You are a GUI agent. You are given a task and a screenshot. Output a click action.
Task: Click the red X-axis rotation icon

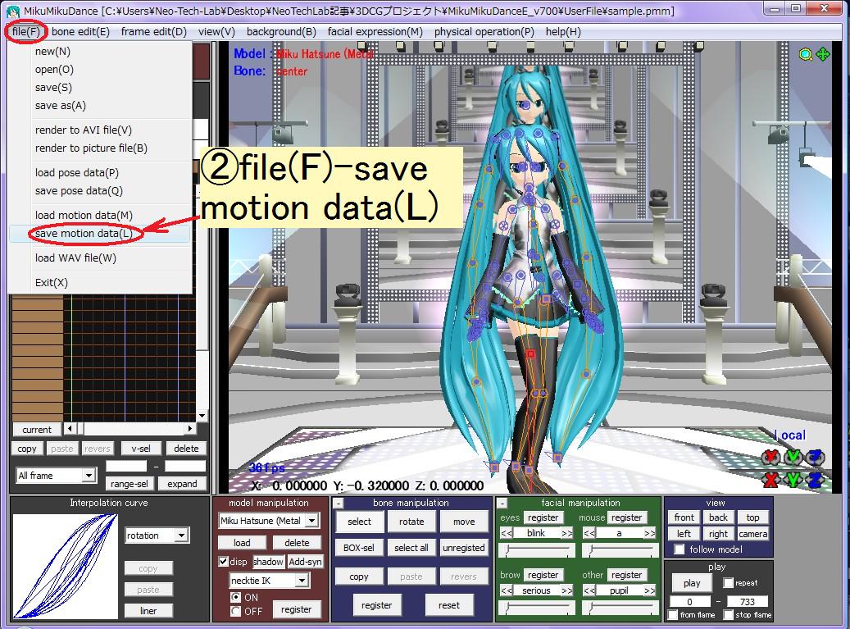[x=770, y=457]
